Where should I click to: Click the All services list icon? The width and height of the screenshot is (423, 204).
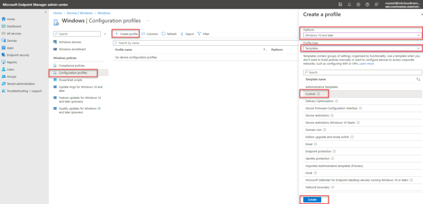pyautogui.click(x=3, y=34)
